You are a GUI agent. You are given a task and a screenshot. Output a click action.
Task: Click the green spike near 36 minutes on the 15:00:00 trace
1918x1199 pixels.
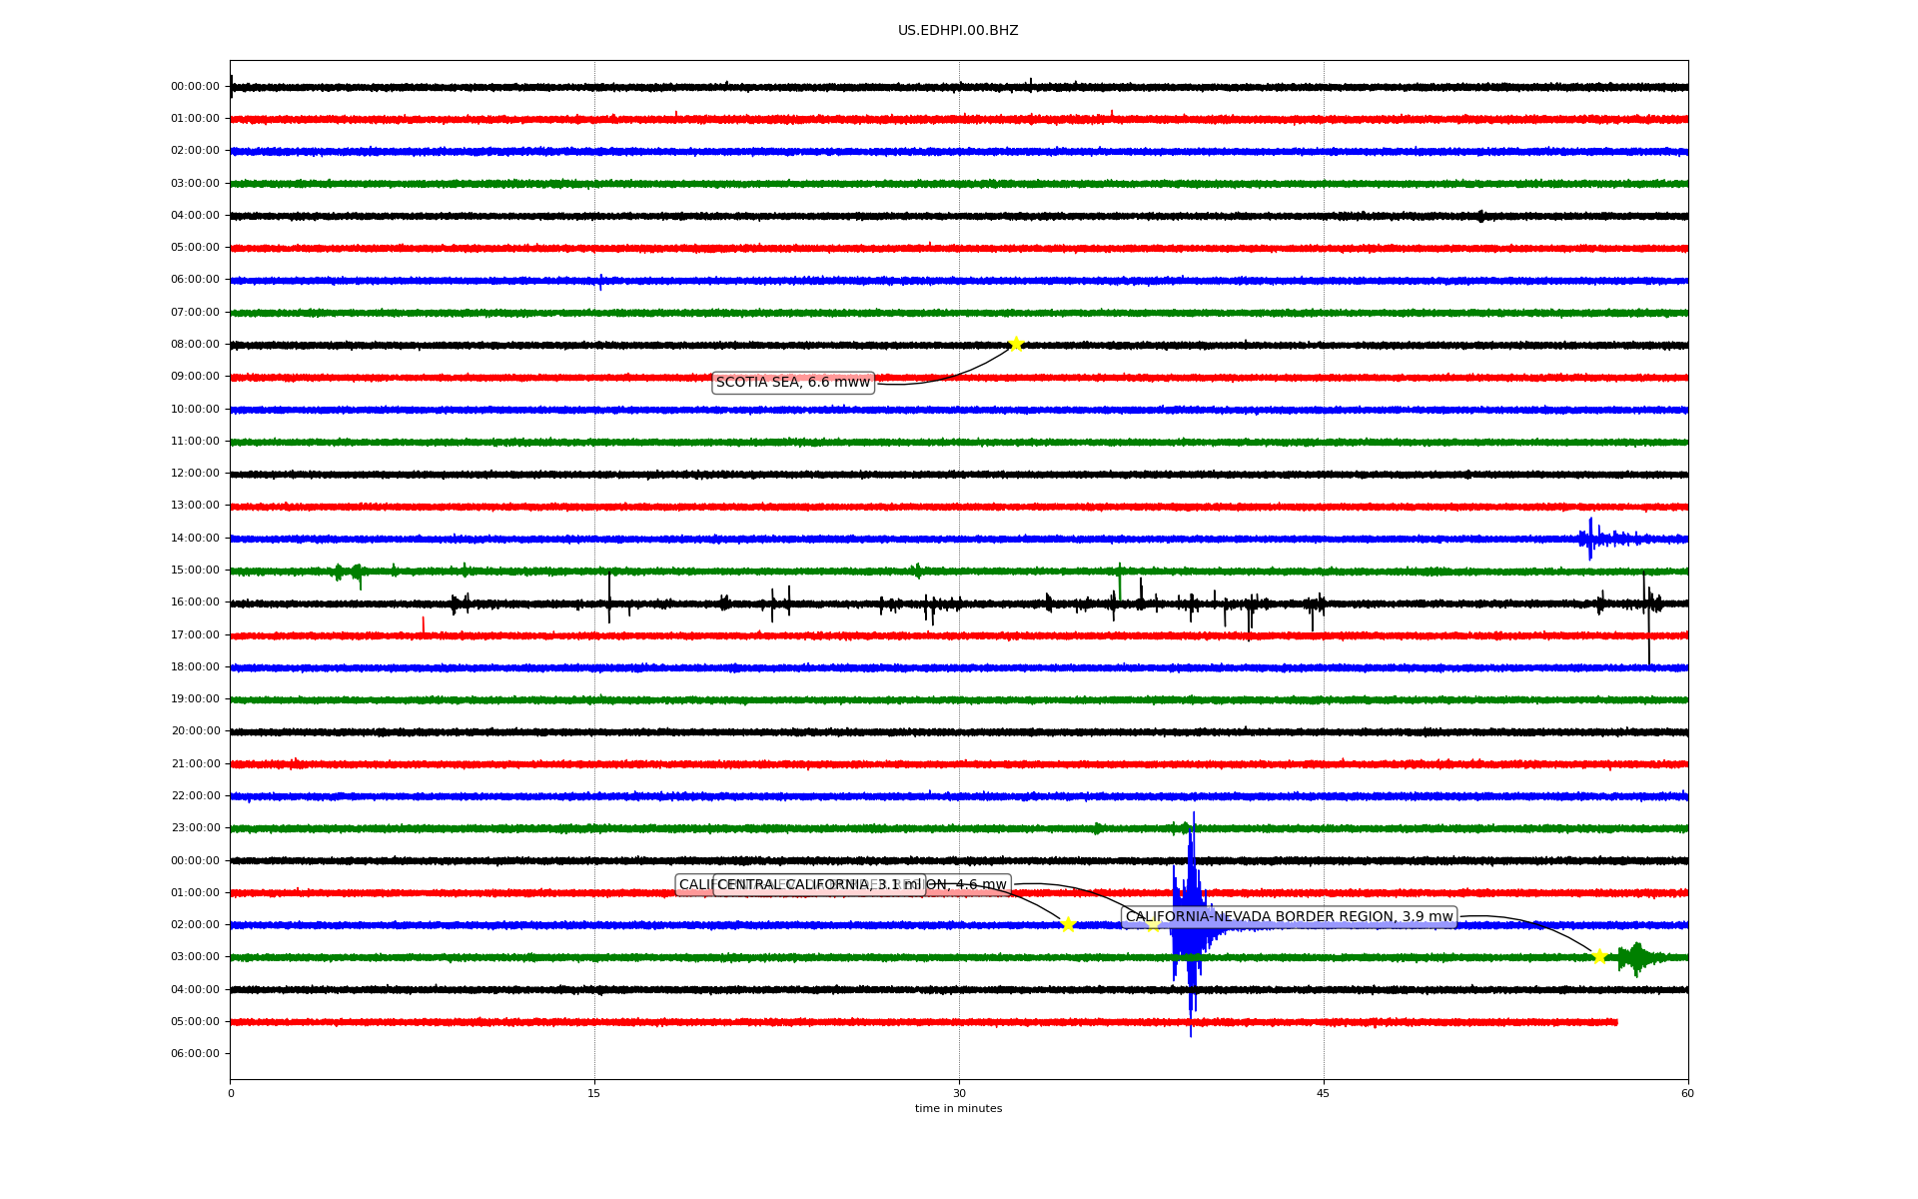click(x=1120, y=581)
